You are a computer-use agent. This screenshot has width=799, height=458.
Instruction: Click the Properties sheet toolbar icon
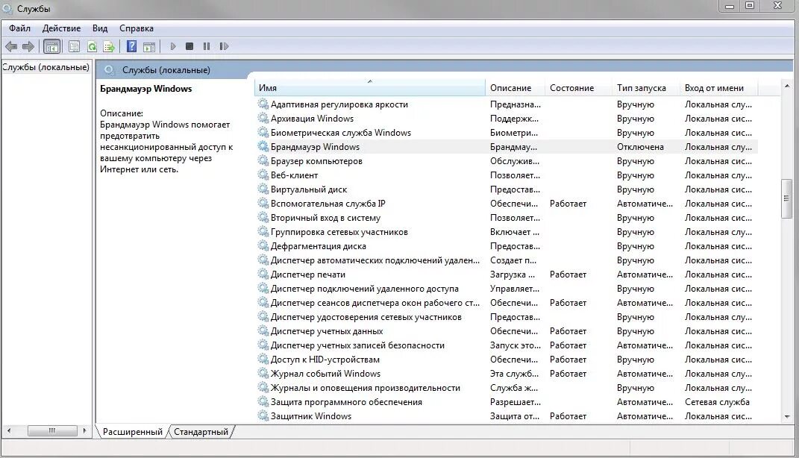pyautogui.click(x=75, y=47)
